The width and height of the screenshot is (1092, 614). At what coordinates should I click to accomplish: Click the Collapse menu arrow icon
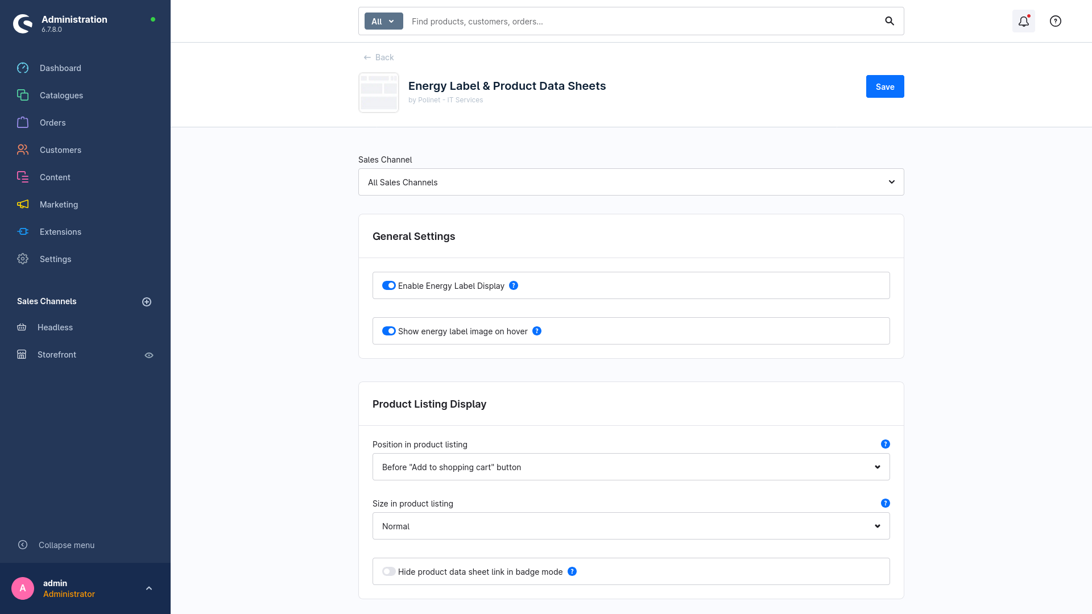23,545
